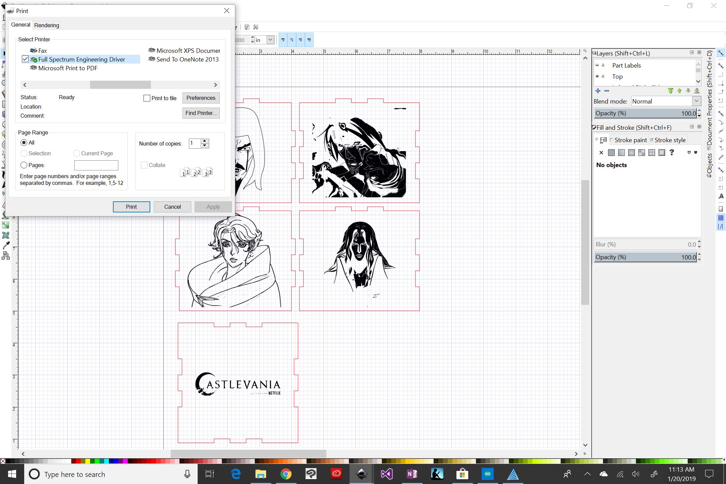Open Document Properties toolbar icon
Image resolution: width=726 pixels, height=484 pixels.
[247, 27]
